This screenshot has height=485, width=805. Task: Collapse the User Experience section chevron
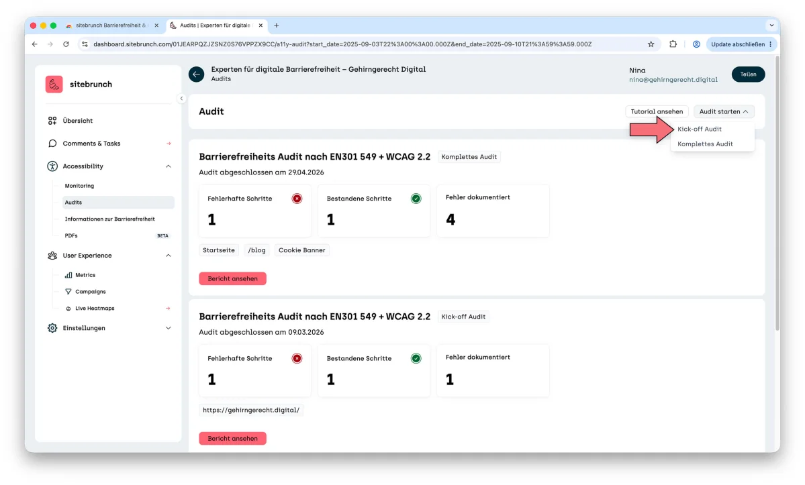pyautogui.click(x=169, y=256)
